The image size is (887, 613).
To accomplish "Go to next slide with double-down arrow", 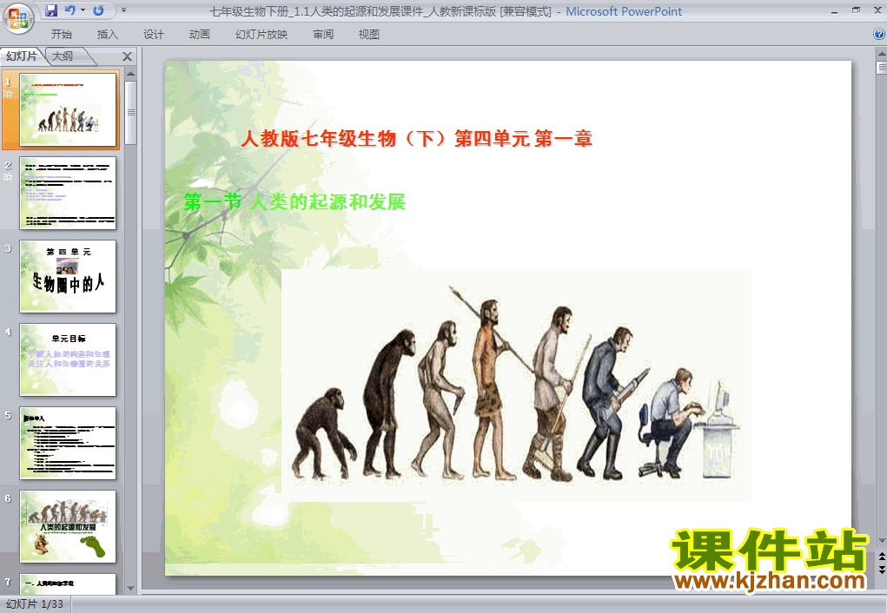I will pos(881,570).
